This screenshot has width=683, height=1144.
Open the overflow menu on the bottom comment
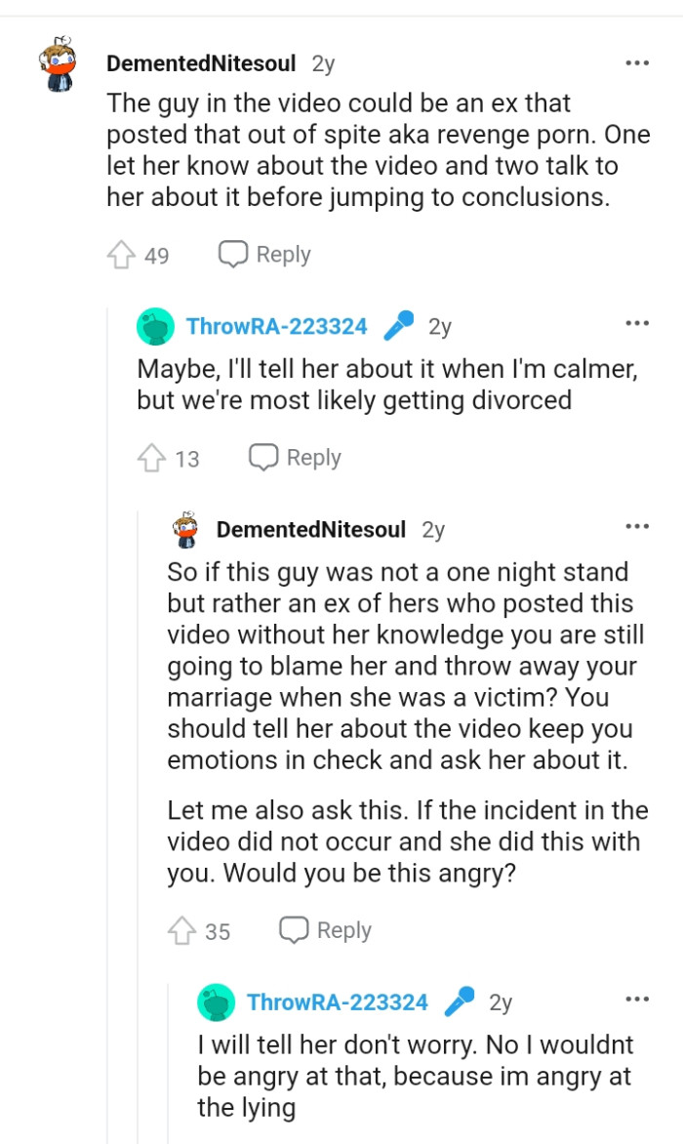(636, 997)
